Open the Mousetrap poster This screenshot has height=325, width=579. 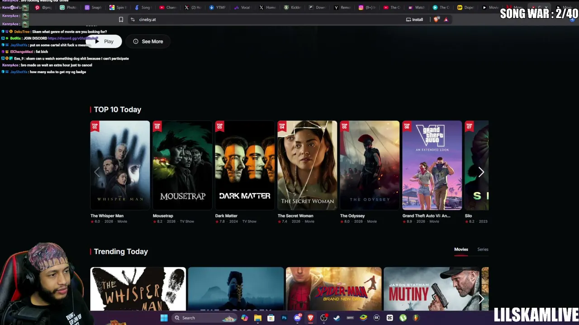(x=182, y=165)
